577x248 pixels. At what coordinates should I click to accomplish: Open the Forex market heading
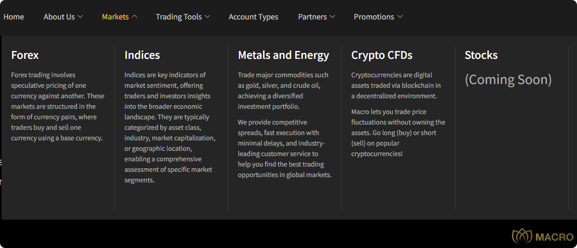(25, 55)
